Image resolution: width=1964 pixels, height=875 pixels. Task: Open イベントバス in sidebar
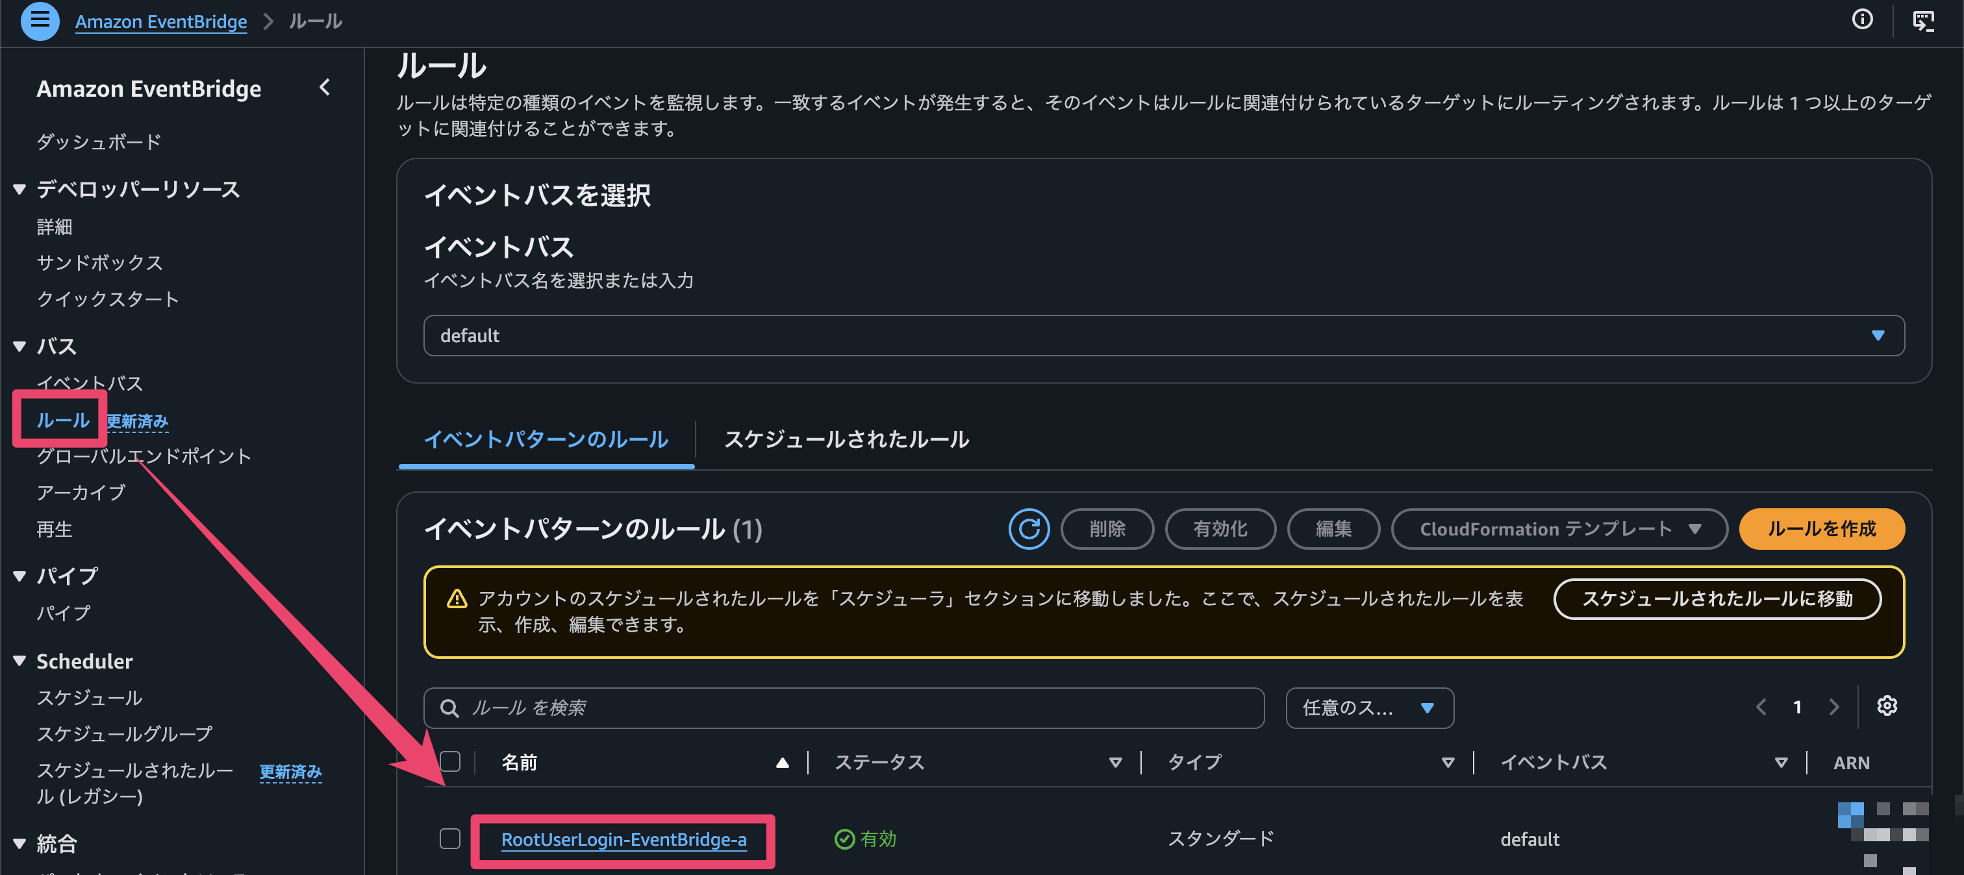pyautogui.click(x=90, y=384)
